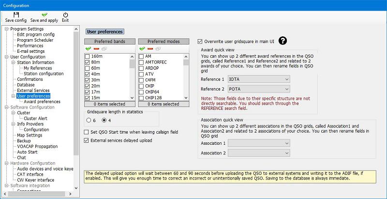
Task: Select My References tree item
Action: click(38, 68)
